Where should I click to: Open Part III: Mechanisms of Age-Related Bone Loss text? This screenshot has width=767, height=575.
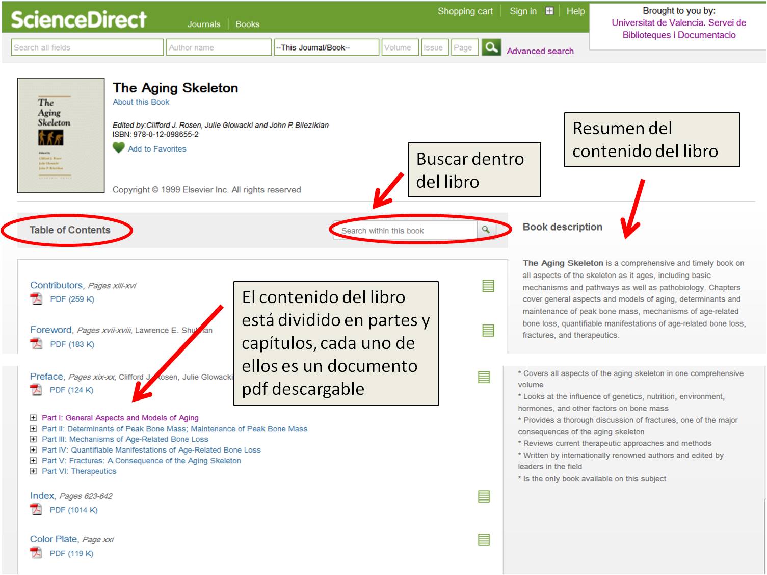click(125, 439)
